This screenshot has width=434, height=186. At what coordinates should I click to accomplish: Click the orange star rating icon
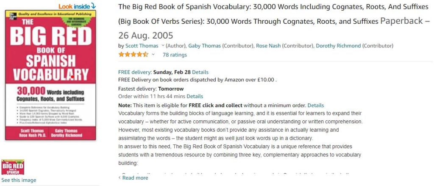133,55
